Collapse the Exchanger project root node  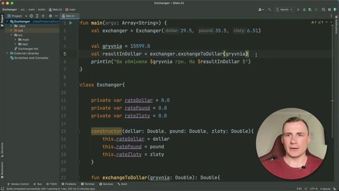point(7,21)
